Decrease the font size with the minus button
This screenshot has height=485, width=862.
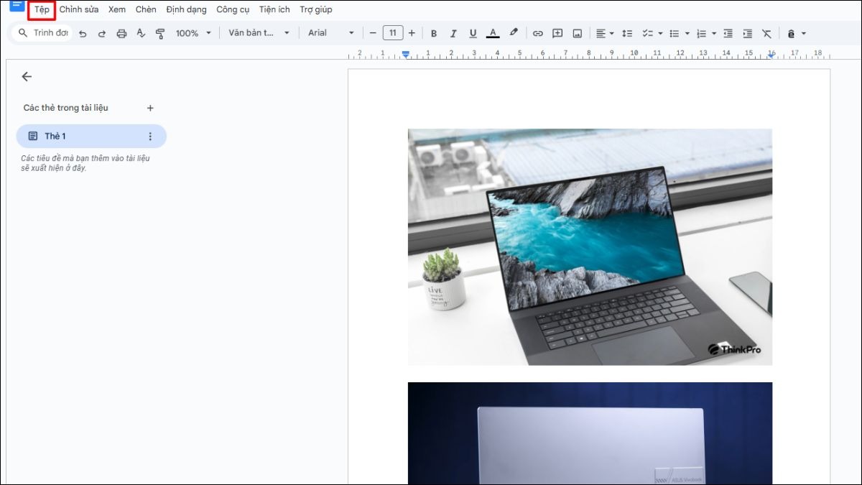point(373,33)
